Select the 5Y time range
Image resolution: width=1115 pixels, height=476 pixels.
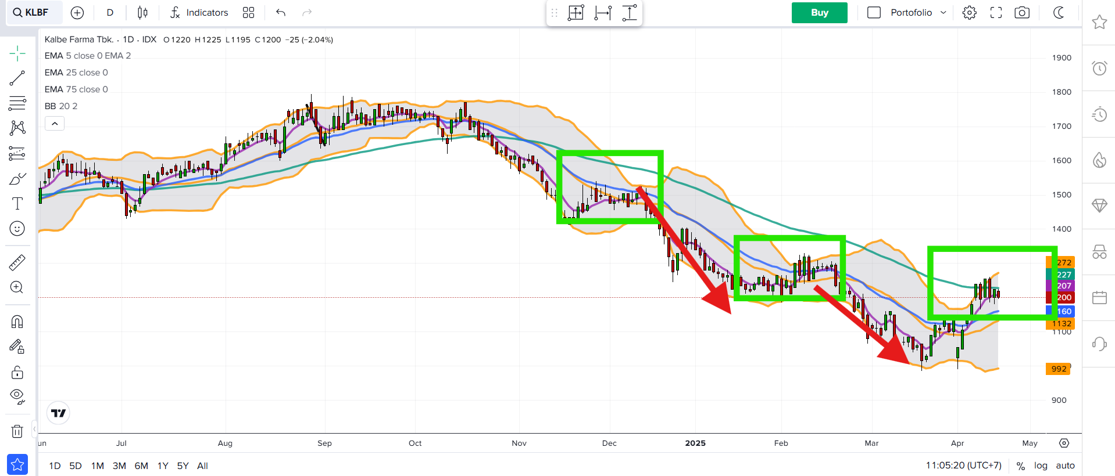coord(183,466)
